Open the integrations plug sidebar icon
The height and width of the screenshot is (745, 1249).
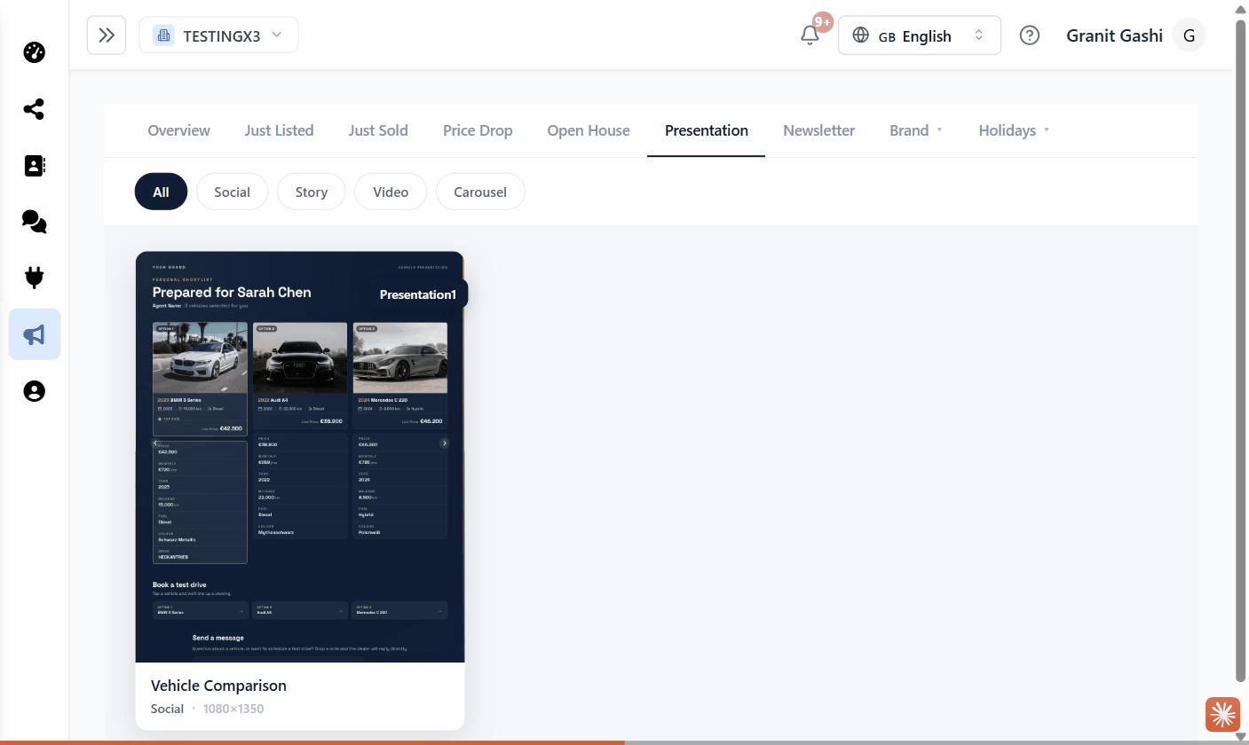tap(34, 278)
